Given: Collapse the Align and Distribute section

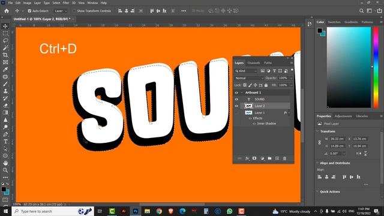Looking at the screenshot, I should tap(317, 163).
